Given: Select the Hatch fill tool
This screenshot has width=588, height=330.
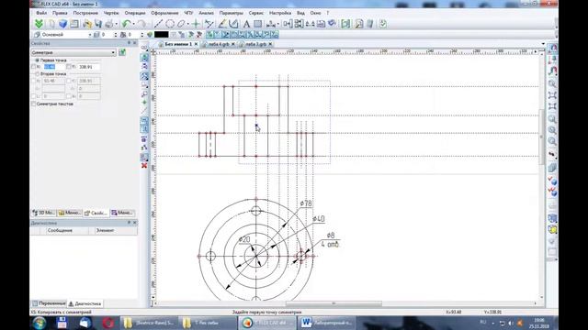Looking at the screenshot, I should [258, 24].
